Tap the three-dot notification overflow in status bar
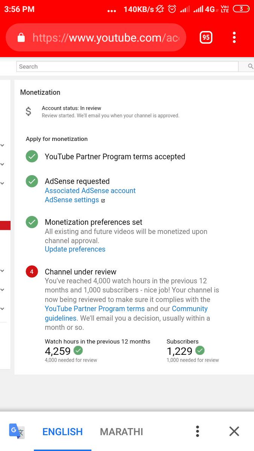This screenshot has height=451, width=254. (x=112, y=11)
